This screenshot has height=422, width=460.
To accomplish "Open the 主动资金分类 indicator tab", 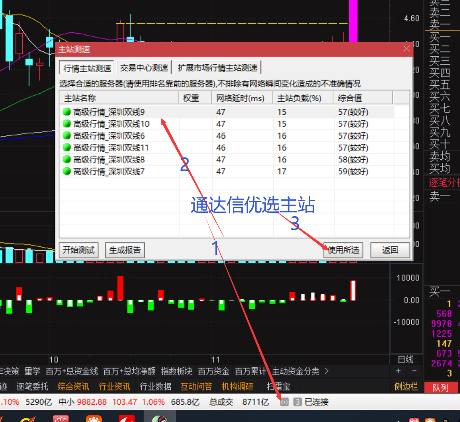I will coord(296,371).
